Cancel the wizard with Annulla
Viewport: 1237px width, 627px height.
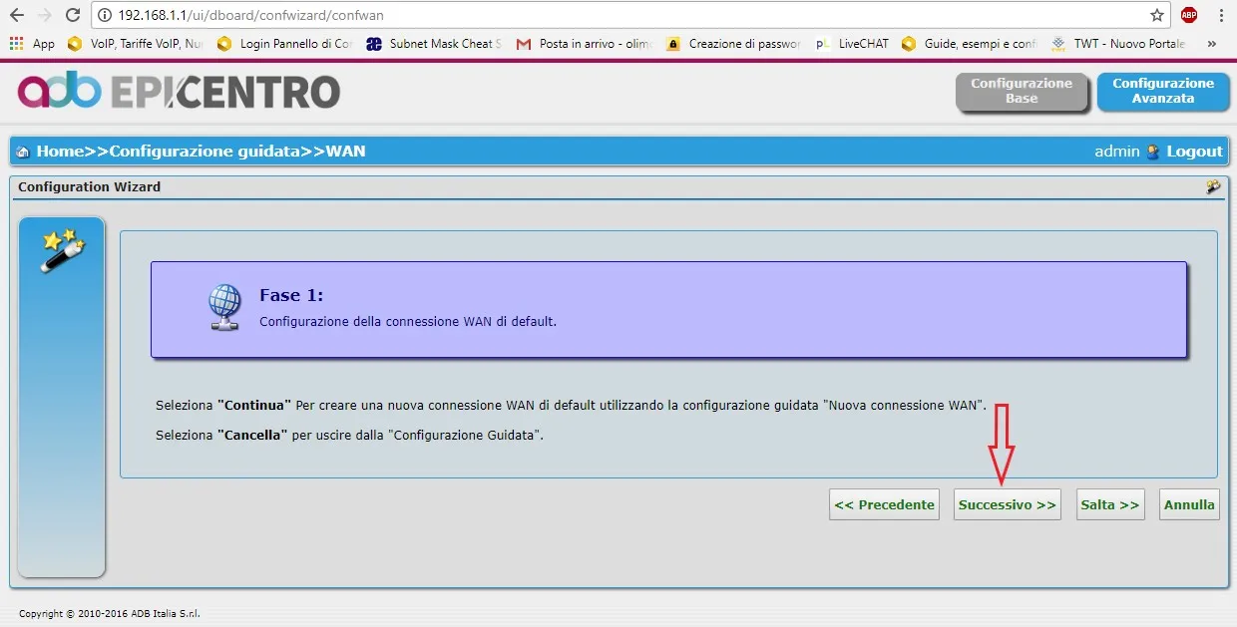1189,504
